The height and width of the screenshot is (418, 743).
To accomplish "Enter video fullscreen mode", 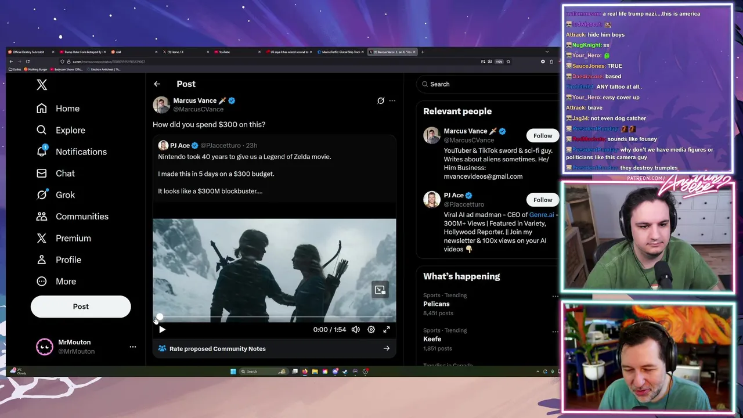I will [x=387, y=329].
